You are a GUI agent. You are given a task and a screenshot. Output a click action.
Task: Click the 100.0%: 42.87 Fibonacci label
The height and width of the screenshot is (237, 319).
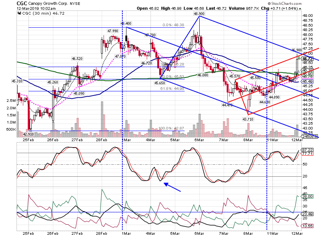pos(171,128)
